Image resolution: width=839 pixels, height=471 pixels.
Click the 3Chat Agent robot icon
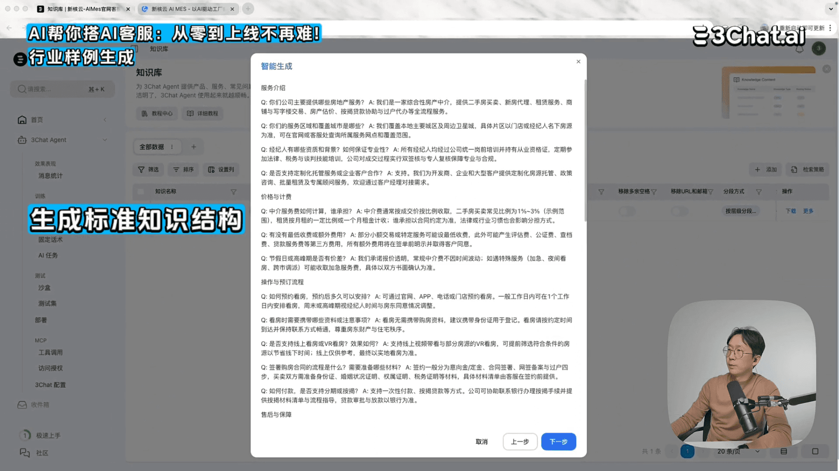click(22, 140)
